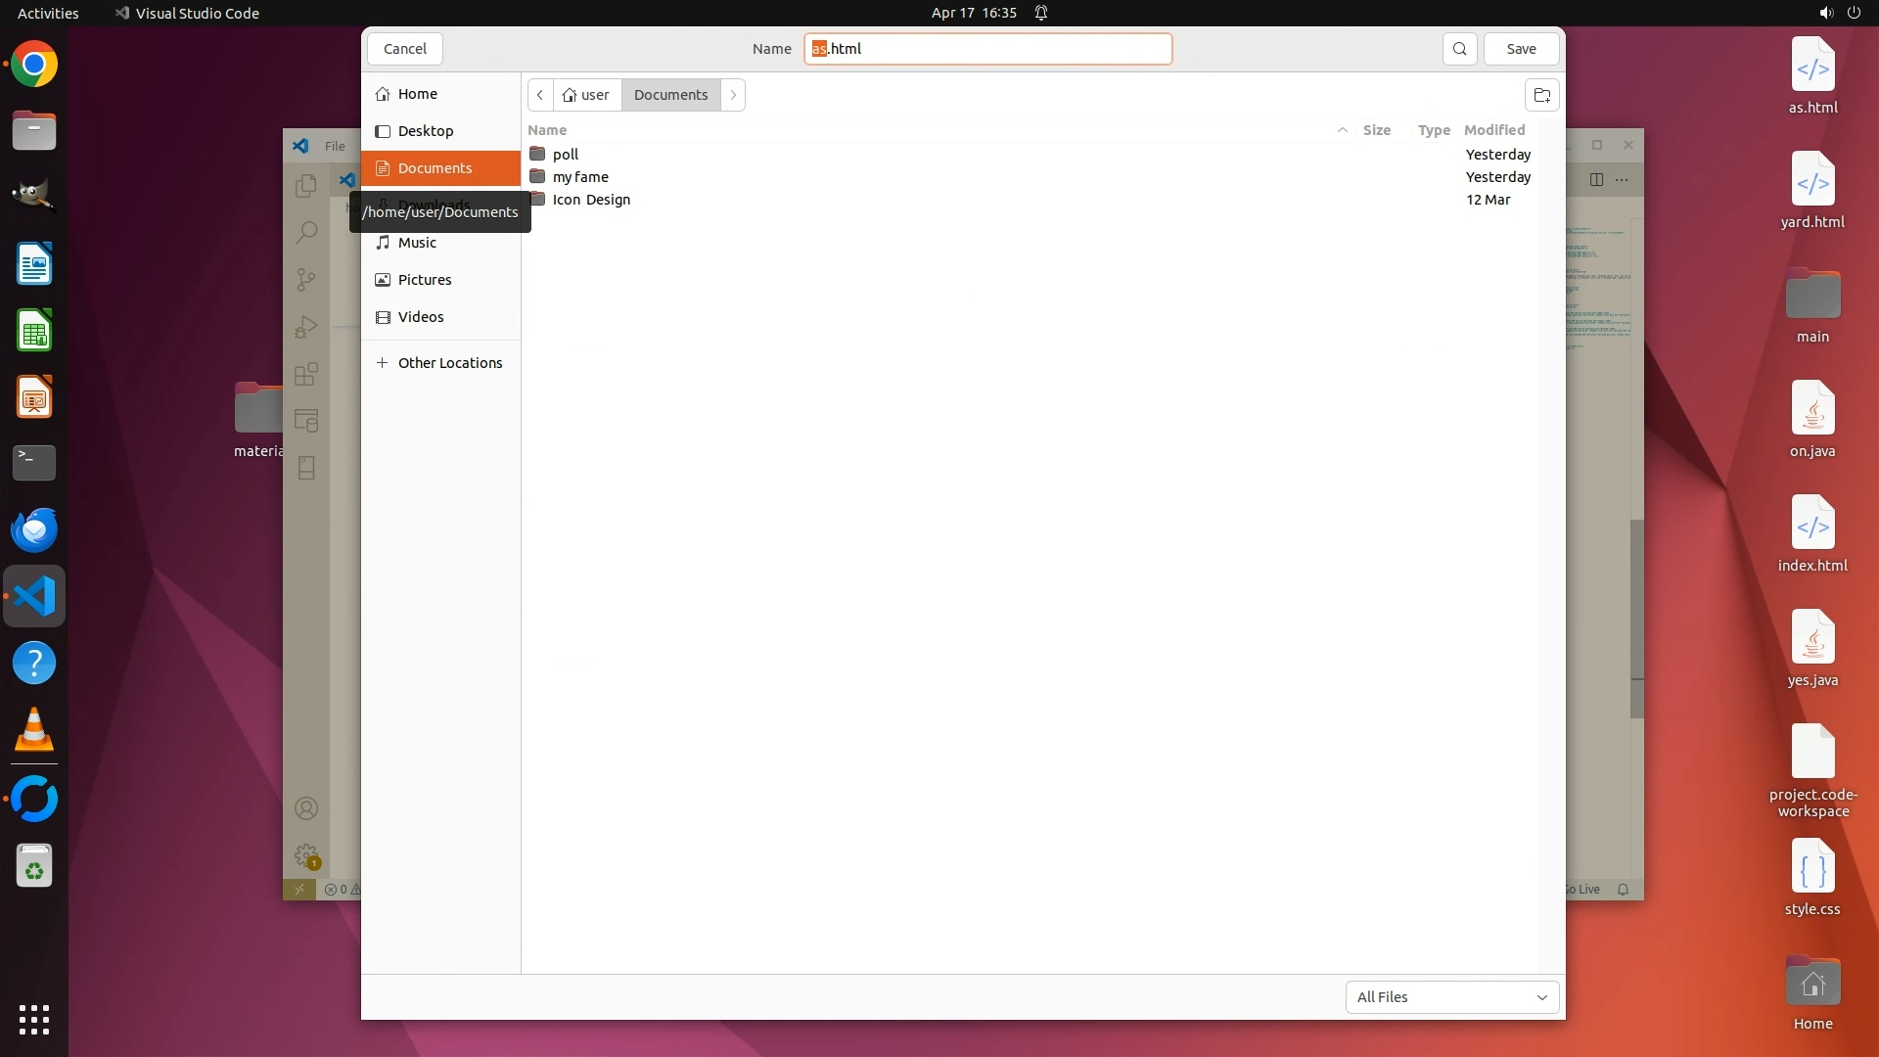Open the poll folder
1879x1057 pixels.
tap(566, 155)
